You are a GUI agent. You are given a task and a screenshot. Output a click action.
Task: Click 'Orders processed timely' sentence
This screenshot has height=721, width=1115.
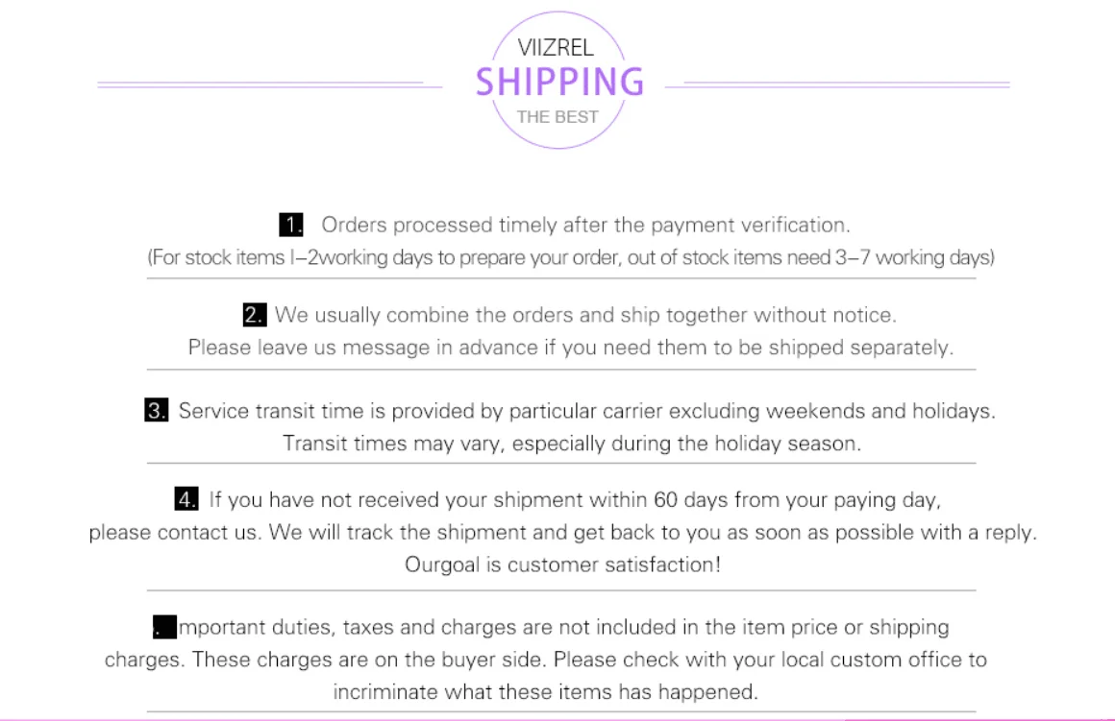585,226
